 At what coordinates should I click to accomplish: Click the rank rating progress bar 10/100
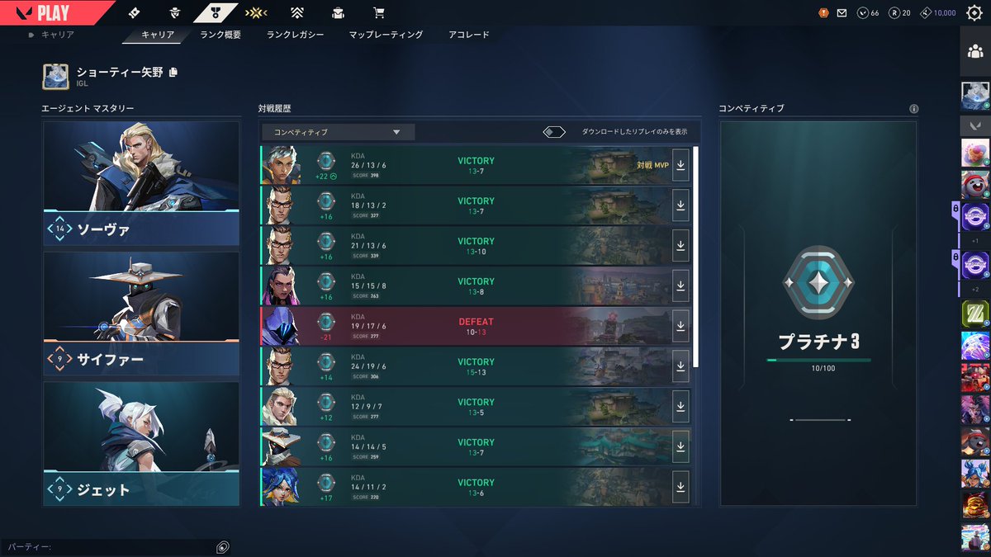(818, 361)
